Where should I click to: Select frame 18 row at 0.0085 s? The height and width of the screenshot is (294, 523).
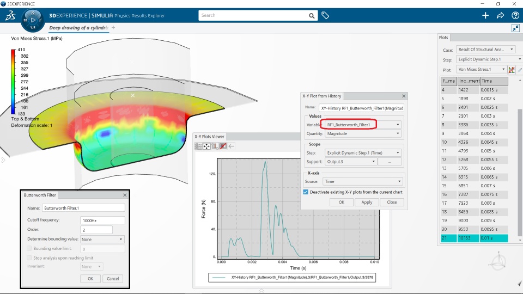click(474, 212)
